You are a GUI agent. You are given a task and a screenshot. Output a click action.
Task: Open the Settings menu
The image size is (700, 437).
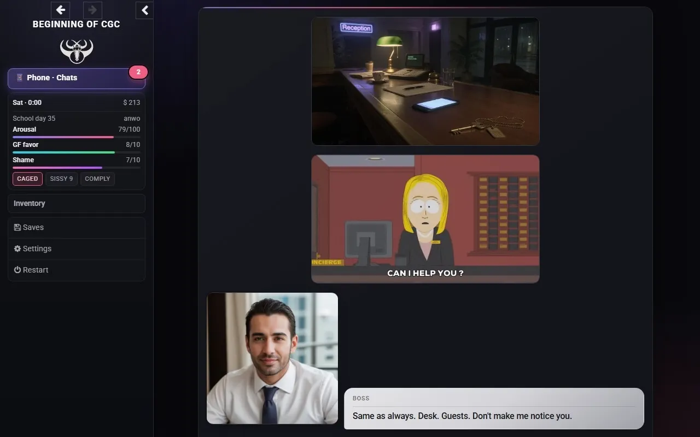[x=77, y=249]
